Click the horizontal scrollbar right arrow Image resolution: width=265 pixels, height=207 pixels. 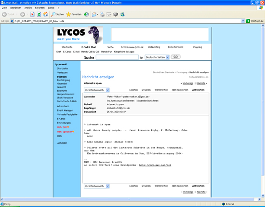[259, 199]
